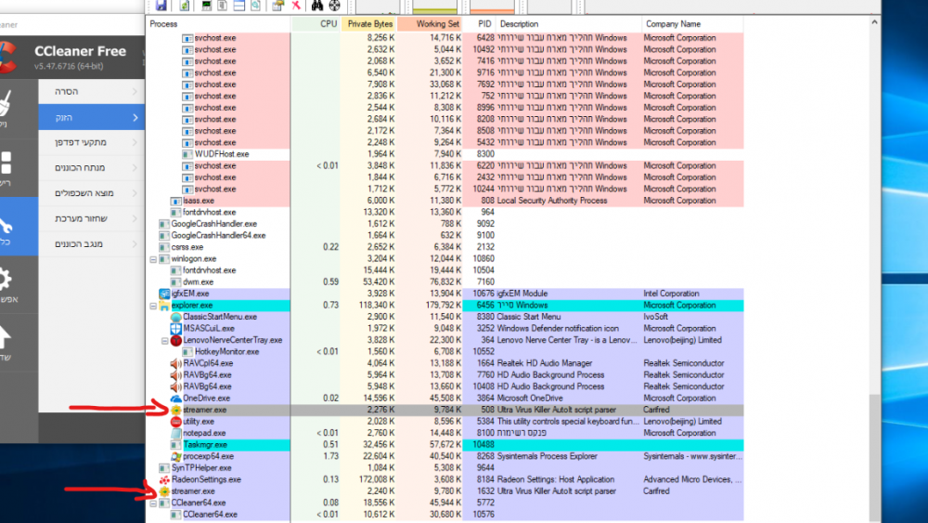
Task: Sort by Private Bytes column header
Action: pyautogui.click(x=368, y=24)
